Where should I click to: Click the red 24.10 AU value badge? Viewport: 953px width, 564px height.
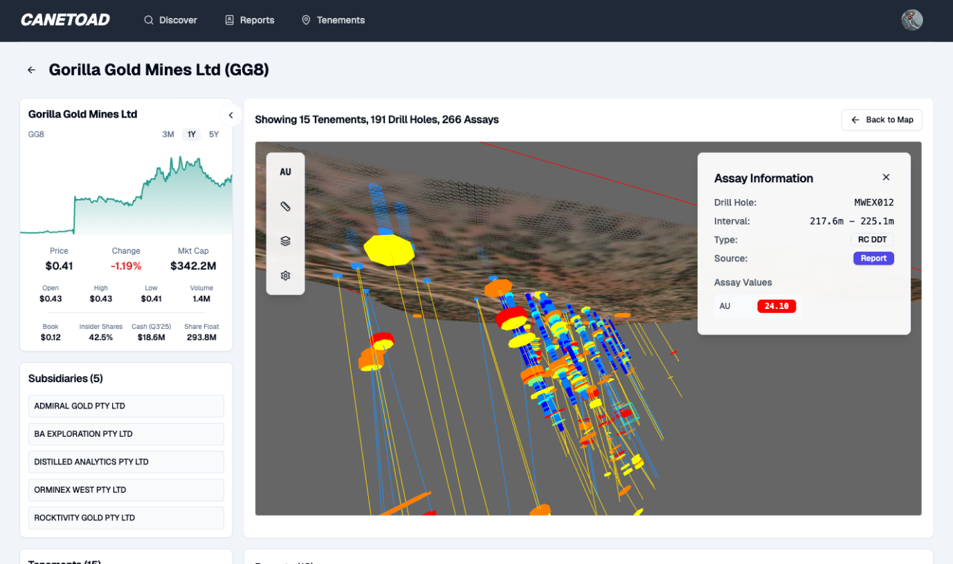coord(777,306)
